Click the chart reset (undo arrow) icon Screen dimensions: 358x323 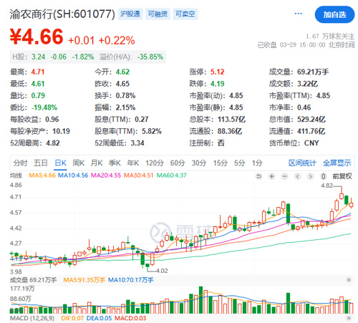pyautogui.click(x=258, y=176)
